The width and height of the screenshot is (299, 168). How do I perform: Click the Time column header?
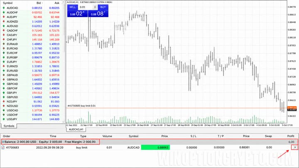53,136
